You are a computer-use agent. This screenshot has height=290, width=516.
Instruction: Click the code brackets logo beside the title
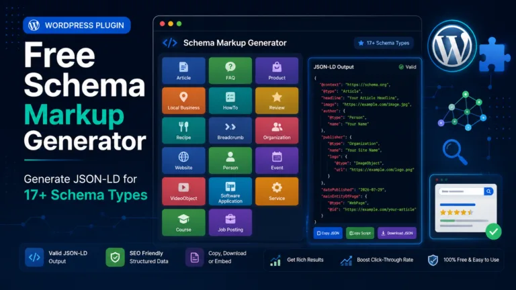[x=170, y=43]
